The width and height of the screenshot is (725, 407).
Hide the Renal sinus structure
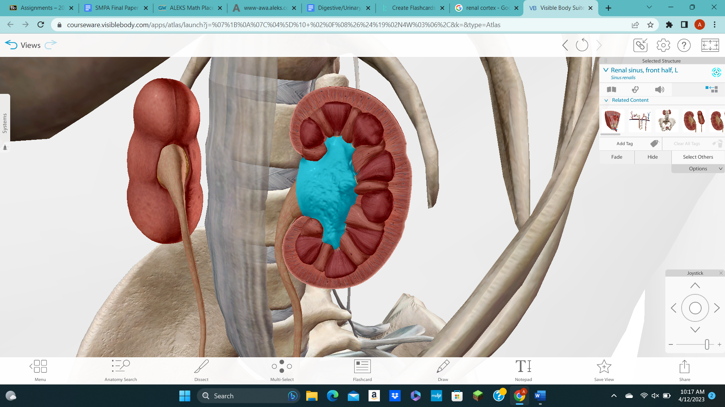click(652, 157)
